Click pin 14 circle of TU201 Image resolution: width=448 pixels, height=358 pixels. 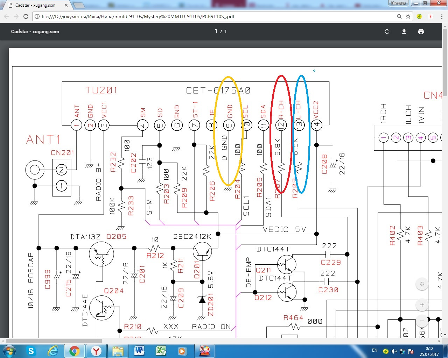(316, 125)
